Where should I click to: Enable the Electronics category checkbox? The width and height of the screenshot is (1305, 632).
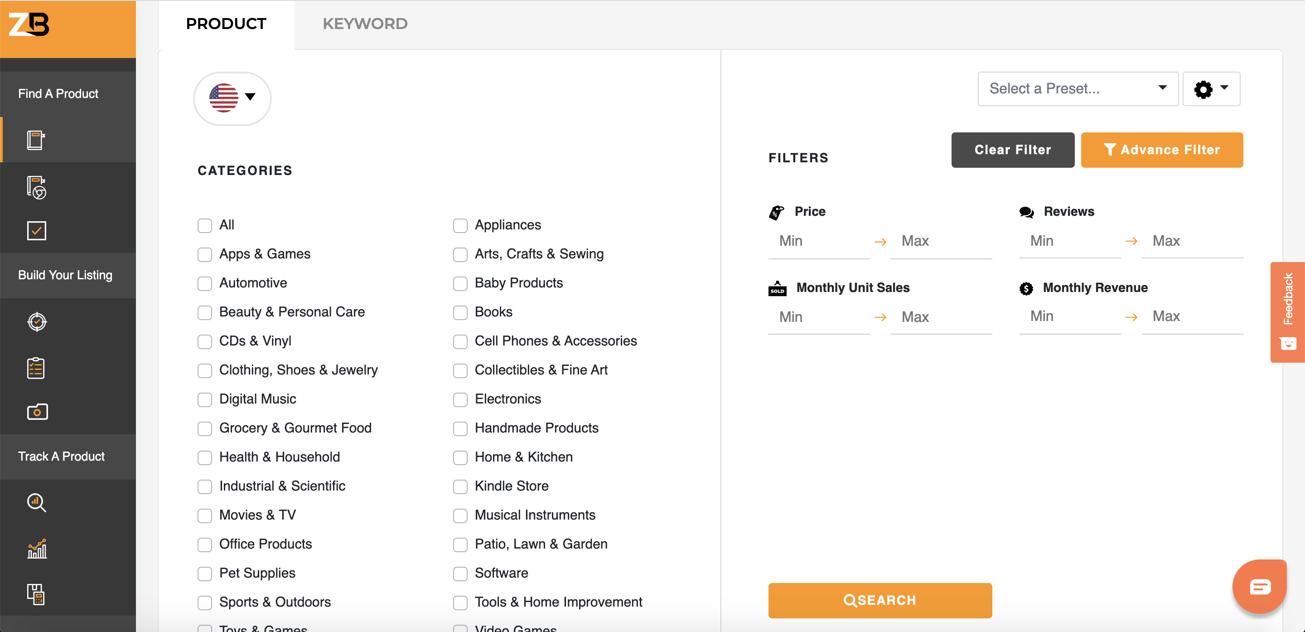coord(460,399)
